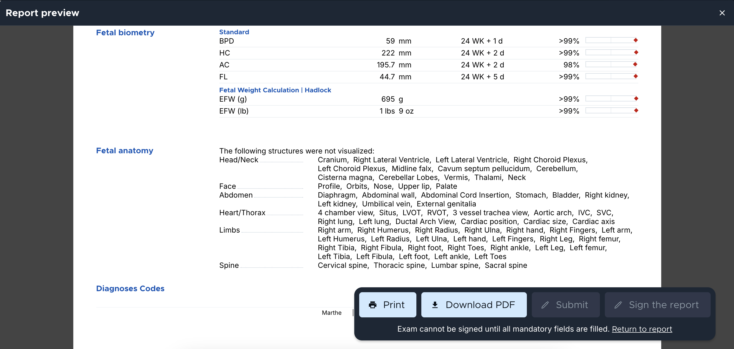Click the FL percentile bar marker
Viewport: 734px width, 349px height.
click(x=635, y=76)
